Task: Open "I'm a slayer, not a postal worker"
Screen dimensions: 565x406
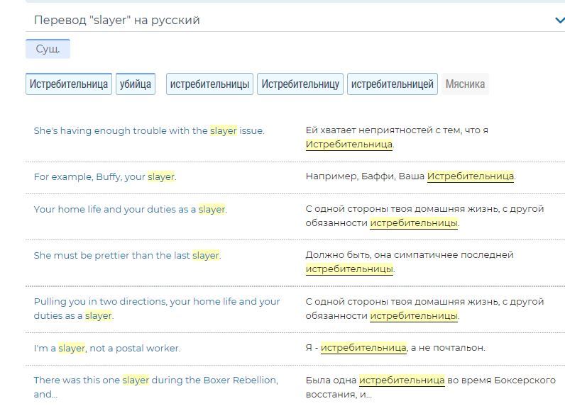Action: tap(107, 348)
